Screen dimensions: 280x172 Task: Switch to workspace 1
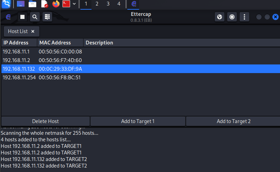click(86, 4)
